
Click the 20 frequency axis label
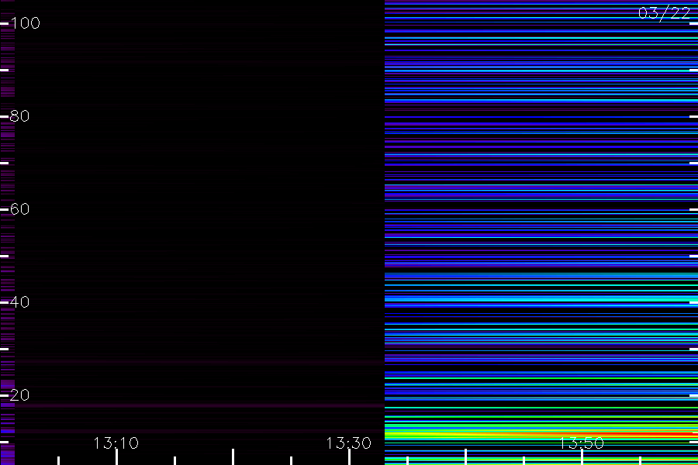pos(20,395)
